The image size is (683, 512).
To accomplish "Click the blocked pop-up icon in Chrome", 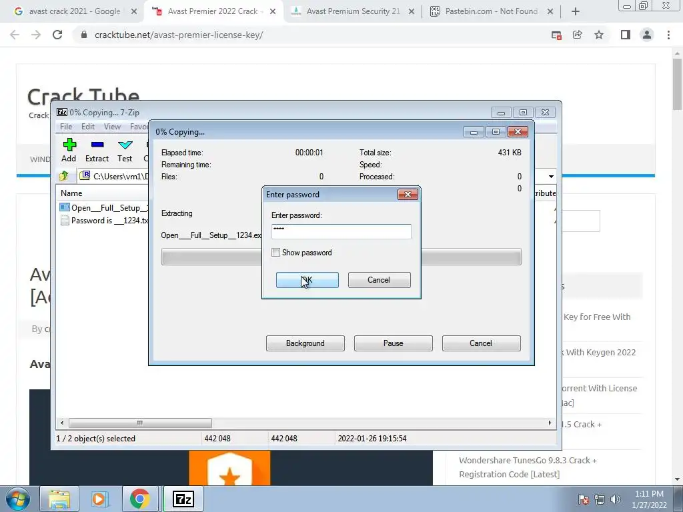I will 556,35.
